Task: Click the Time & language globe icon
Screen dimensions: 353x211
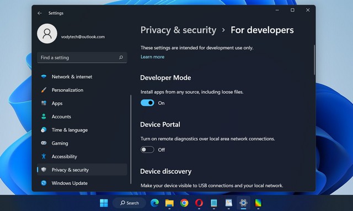Action: point(44,130)
